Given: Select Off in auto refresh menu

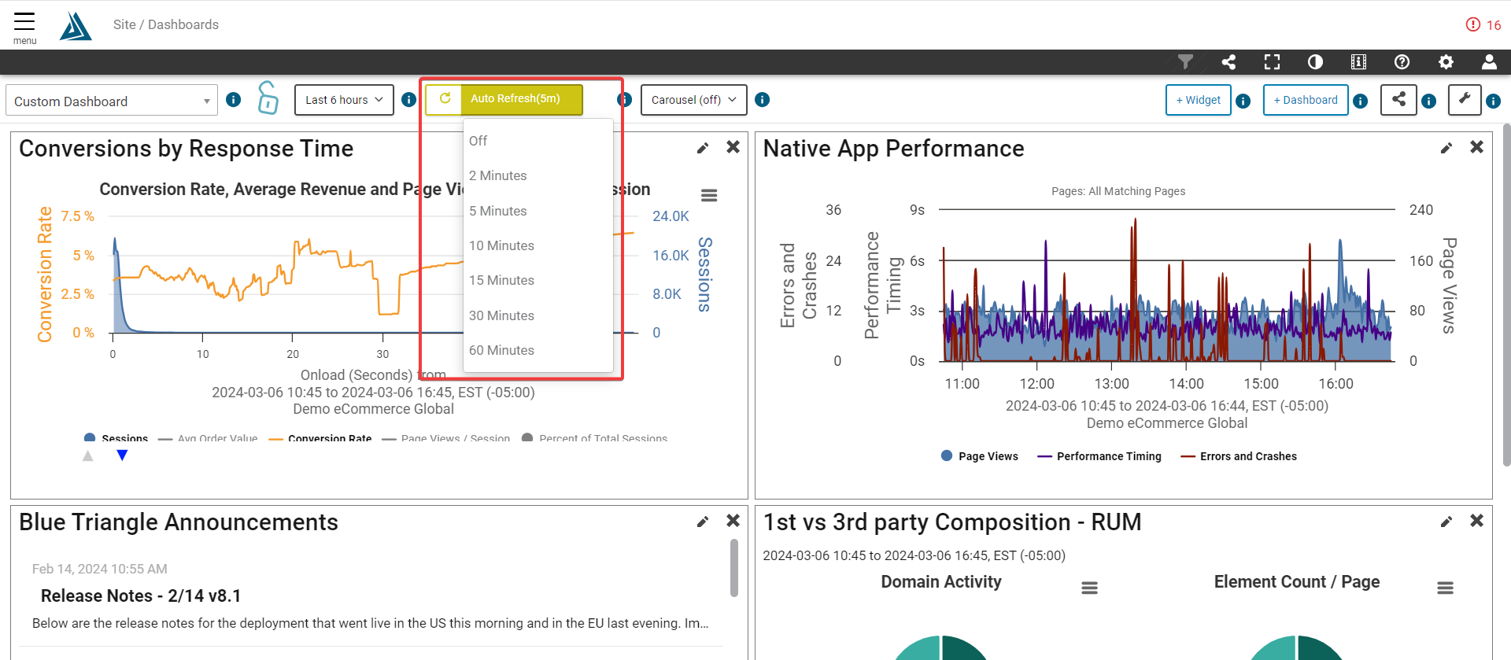Looking at the screenshot, I should [x=538, y=141].
